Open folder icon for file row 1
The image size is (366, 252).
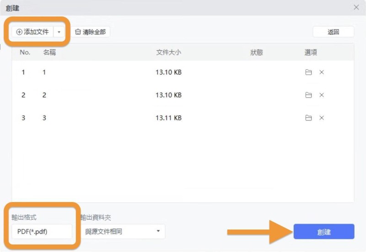tap(308, 72)
